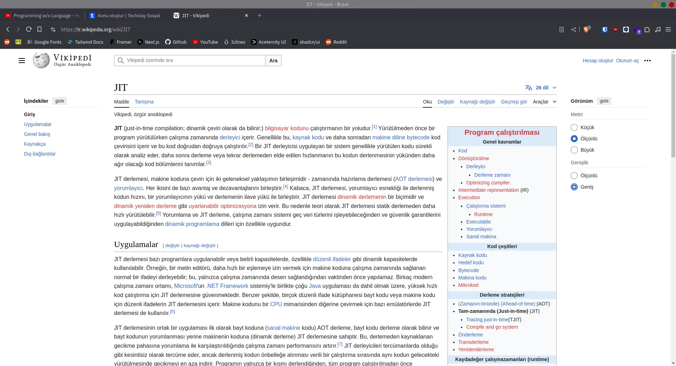Click the music note media control icon
The width and height of the screenshot is (676, 366).
[x=658, y=30]
